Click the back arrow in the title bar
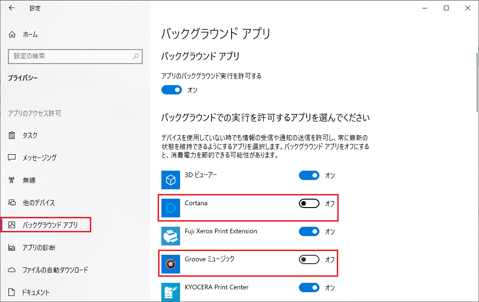 pos(12,8)
